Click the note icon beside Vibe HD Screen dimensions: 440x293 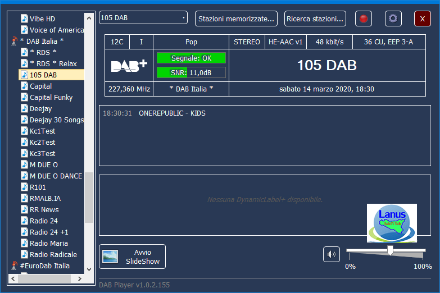(24, 19)
